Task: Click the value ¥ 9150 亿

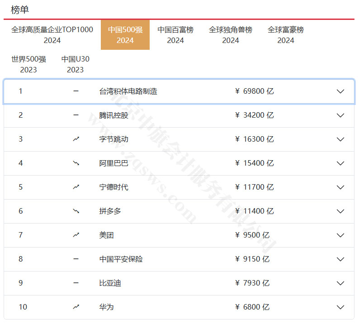Action: (x=252, y=259)
